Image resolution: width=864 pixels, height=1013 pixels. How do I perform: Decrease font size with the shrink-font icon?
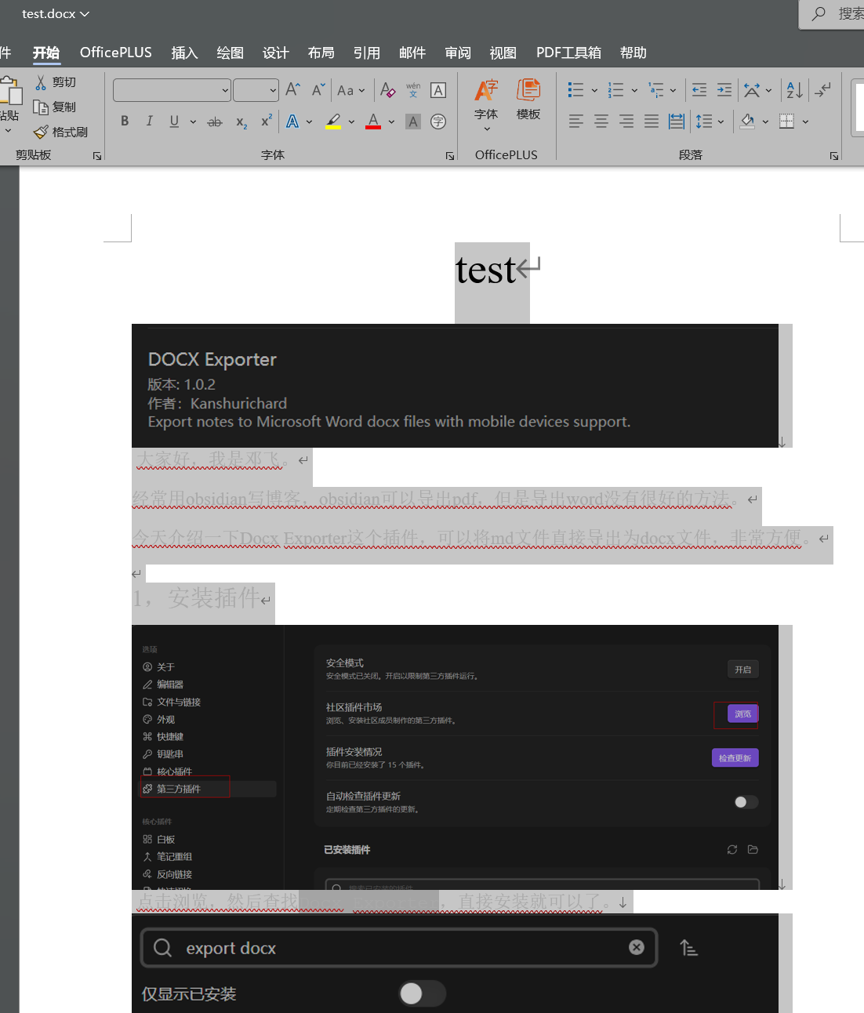(x=318, y=90)
